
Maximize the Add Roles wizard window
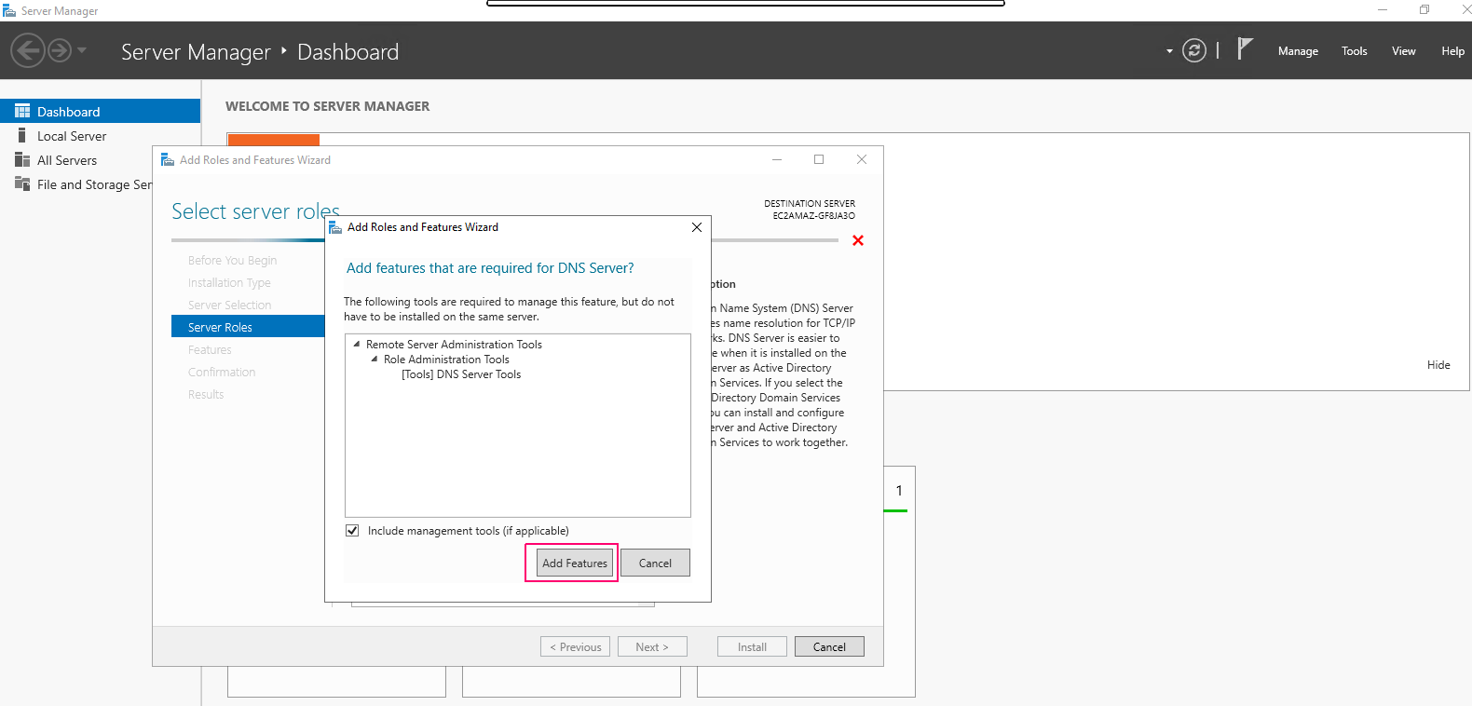click(x=819, y=159)
